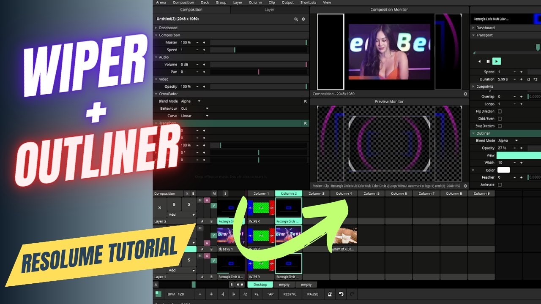Pause the clip transport

point(488,61)
